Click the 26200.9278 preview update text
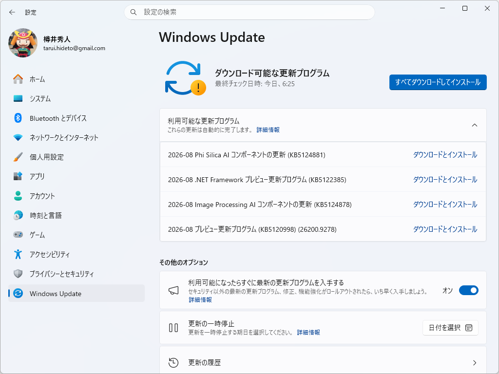Screen dimensions: 499x374 click(x=252, y=229)
